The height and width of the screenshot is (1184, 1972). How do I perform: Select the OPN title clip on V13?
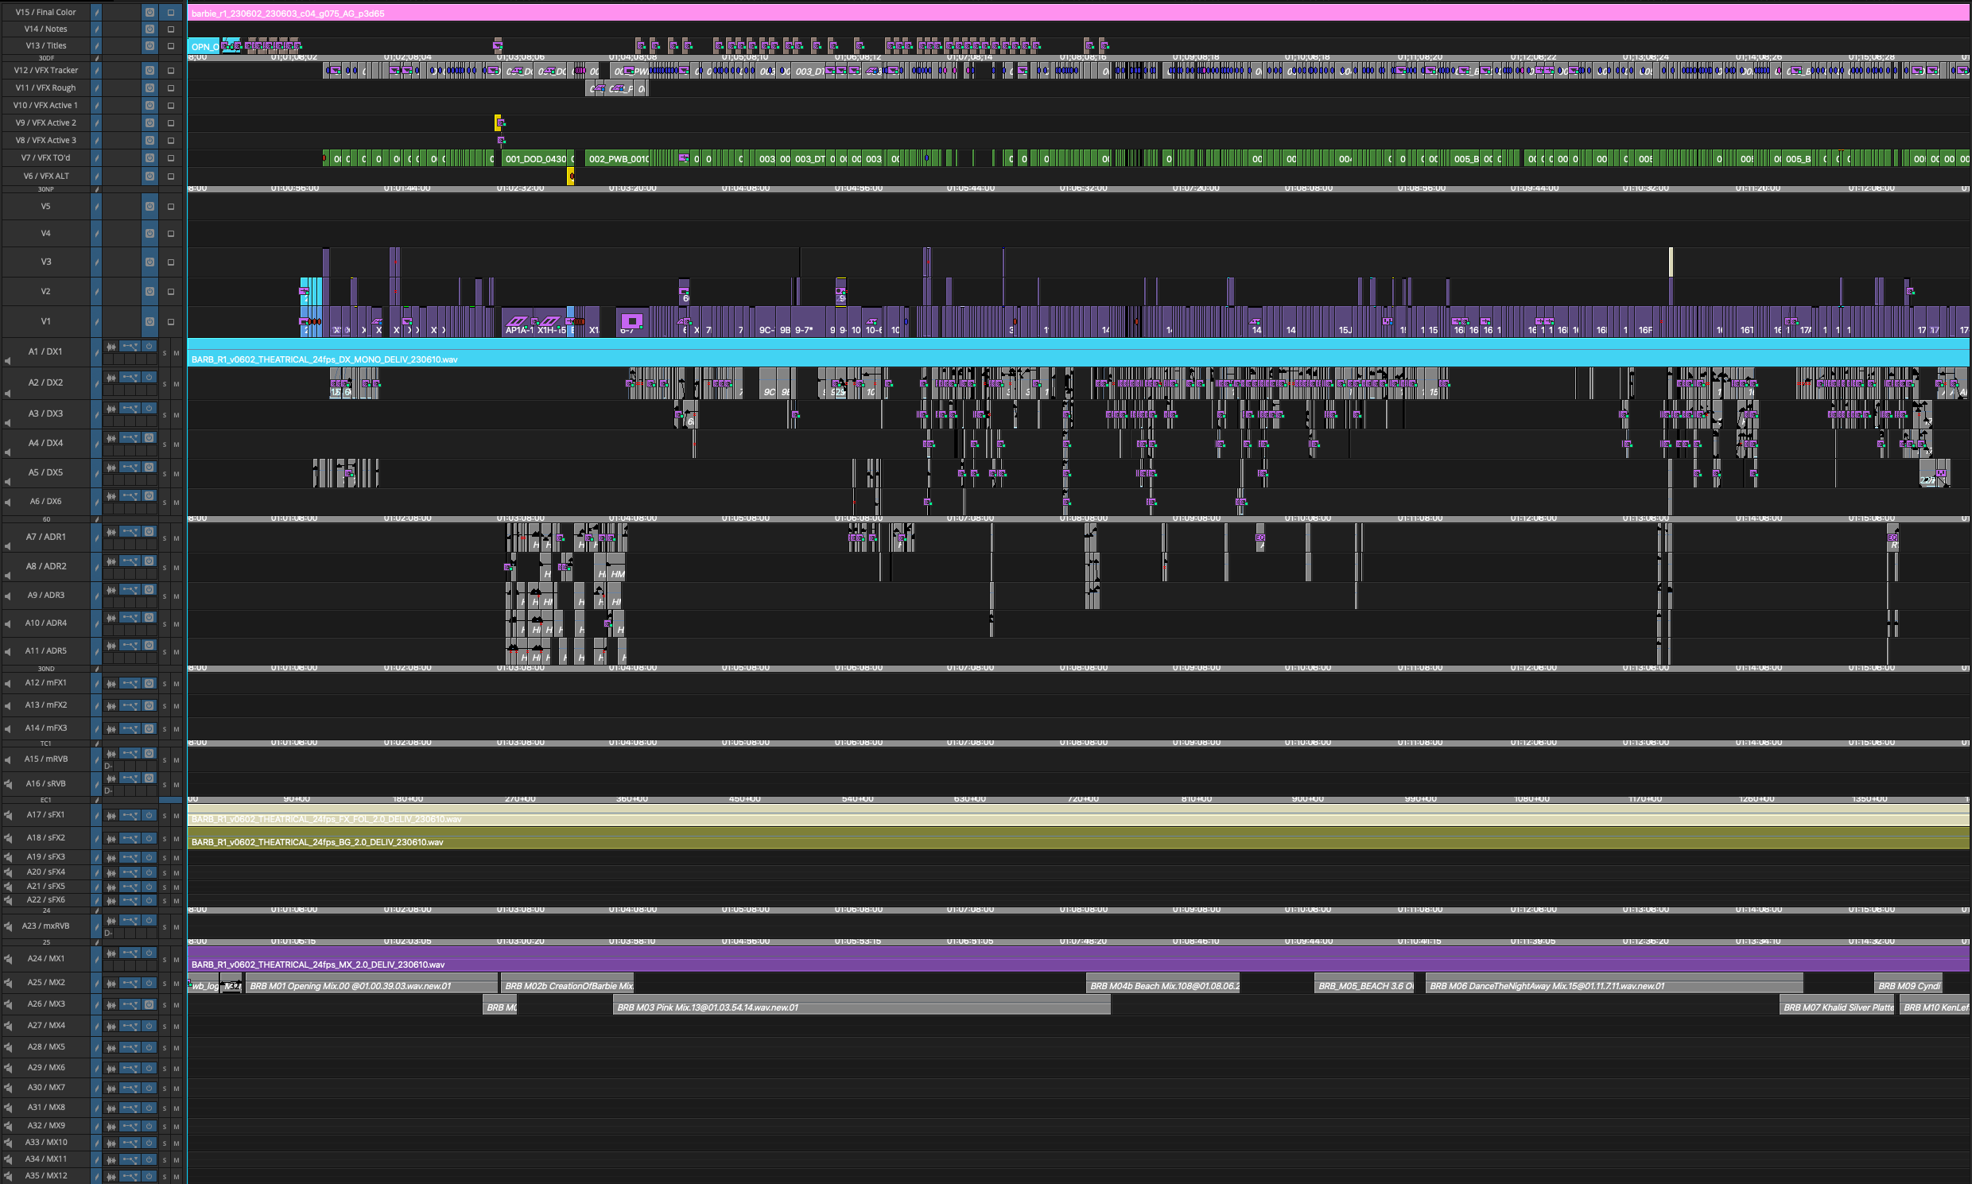[204, 46]
